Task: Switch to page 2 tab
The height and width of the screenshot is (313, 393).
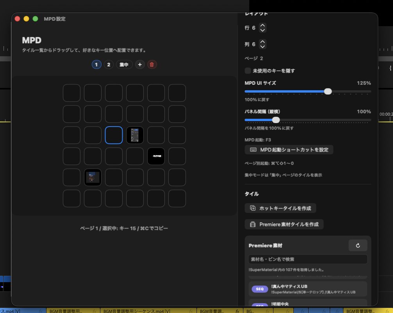Action: point(109,64)
